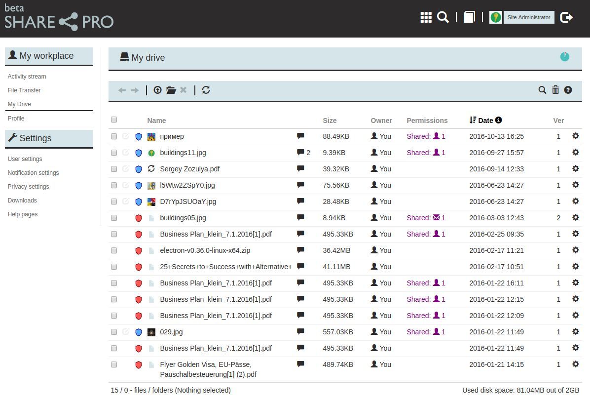This screenshot has height=402, width=590.
Task: Click the logout icon in top bar
Action: pos(567,17)
